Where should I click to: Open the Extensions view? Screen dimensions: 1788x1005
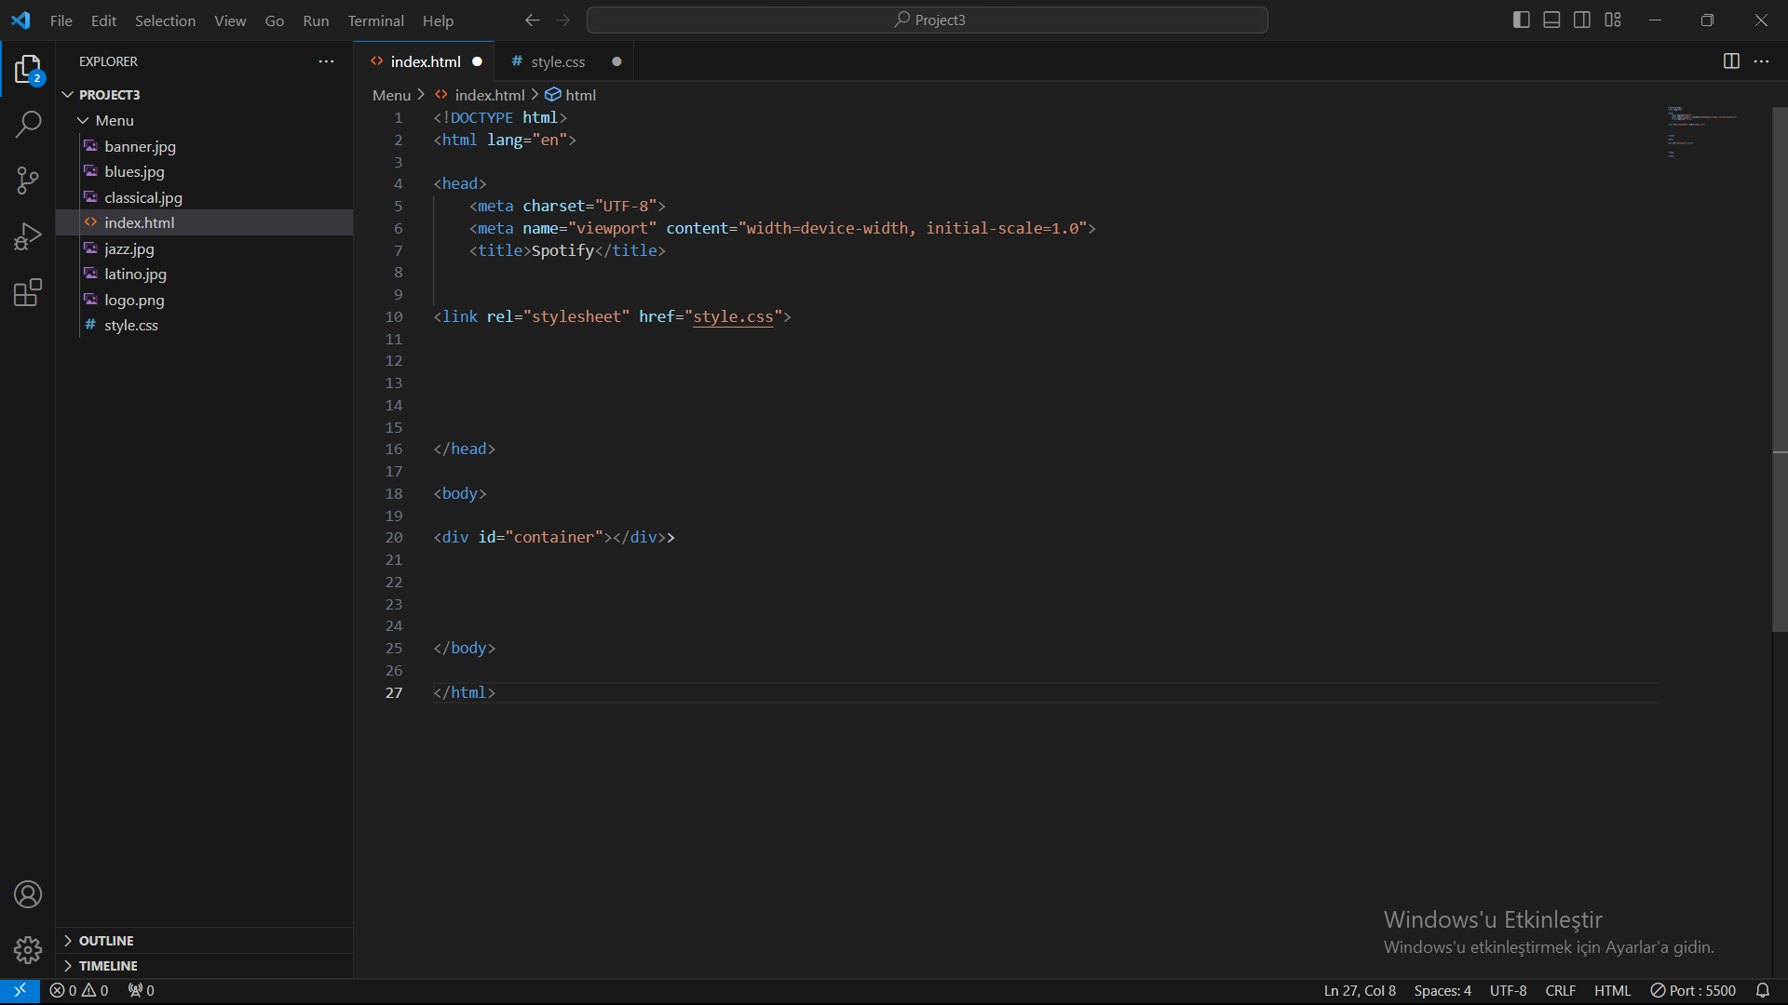point(28,293)
